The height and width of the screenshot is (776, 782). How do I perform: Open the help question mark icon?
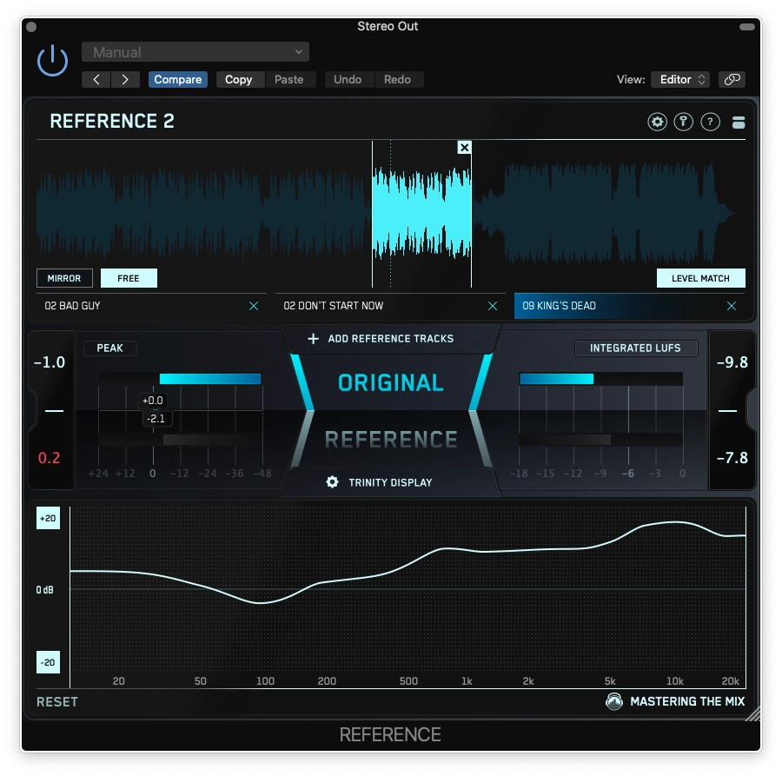click(x=710, y=122)
